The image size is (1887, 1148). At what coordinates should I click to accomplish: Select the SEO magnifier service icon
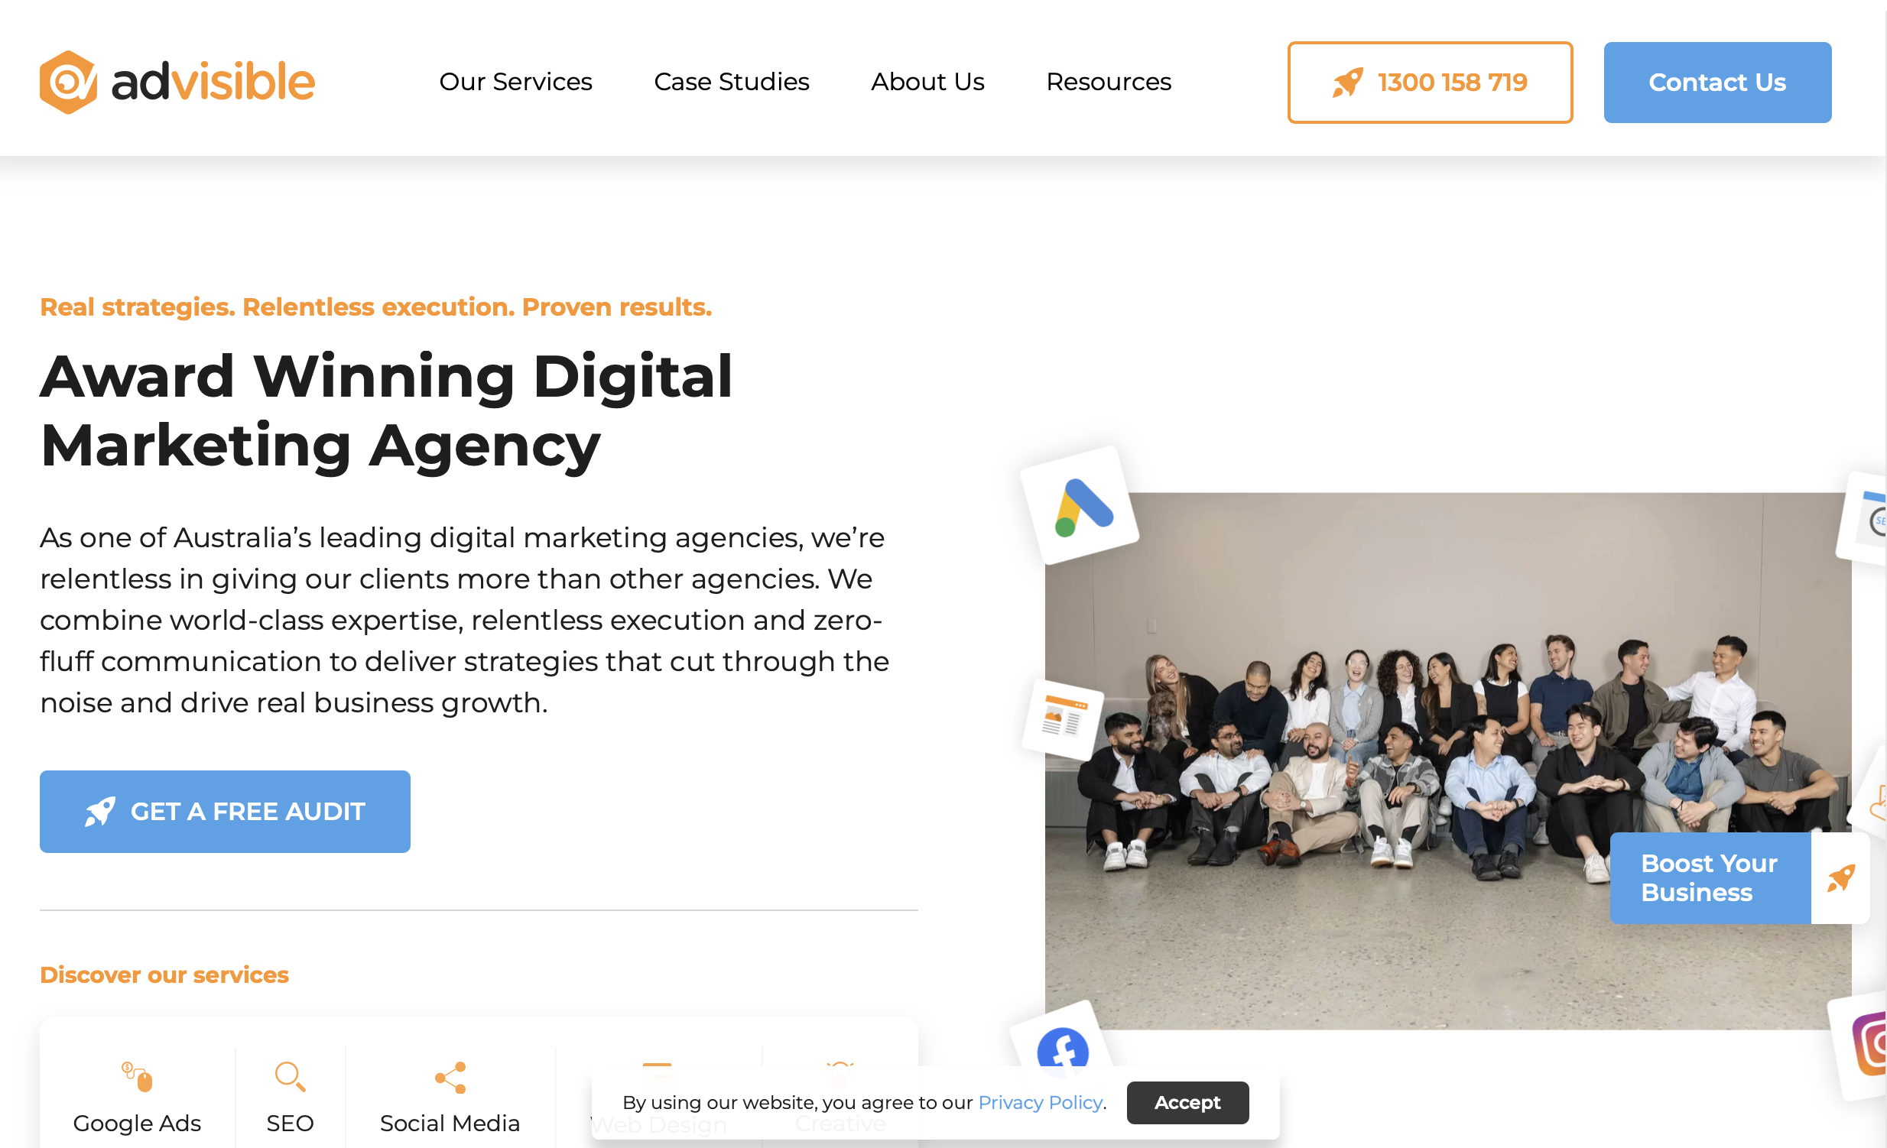pos(290,1077)
